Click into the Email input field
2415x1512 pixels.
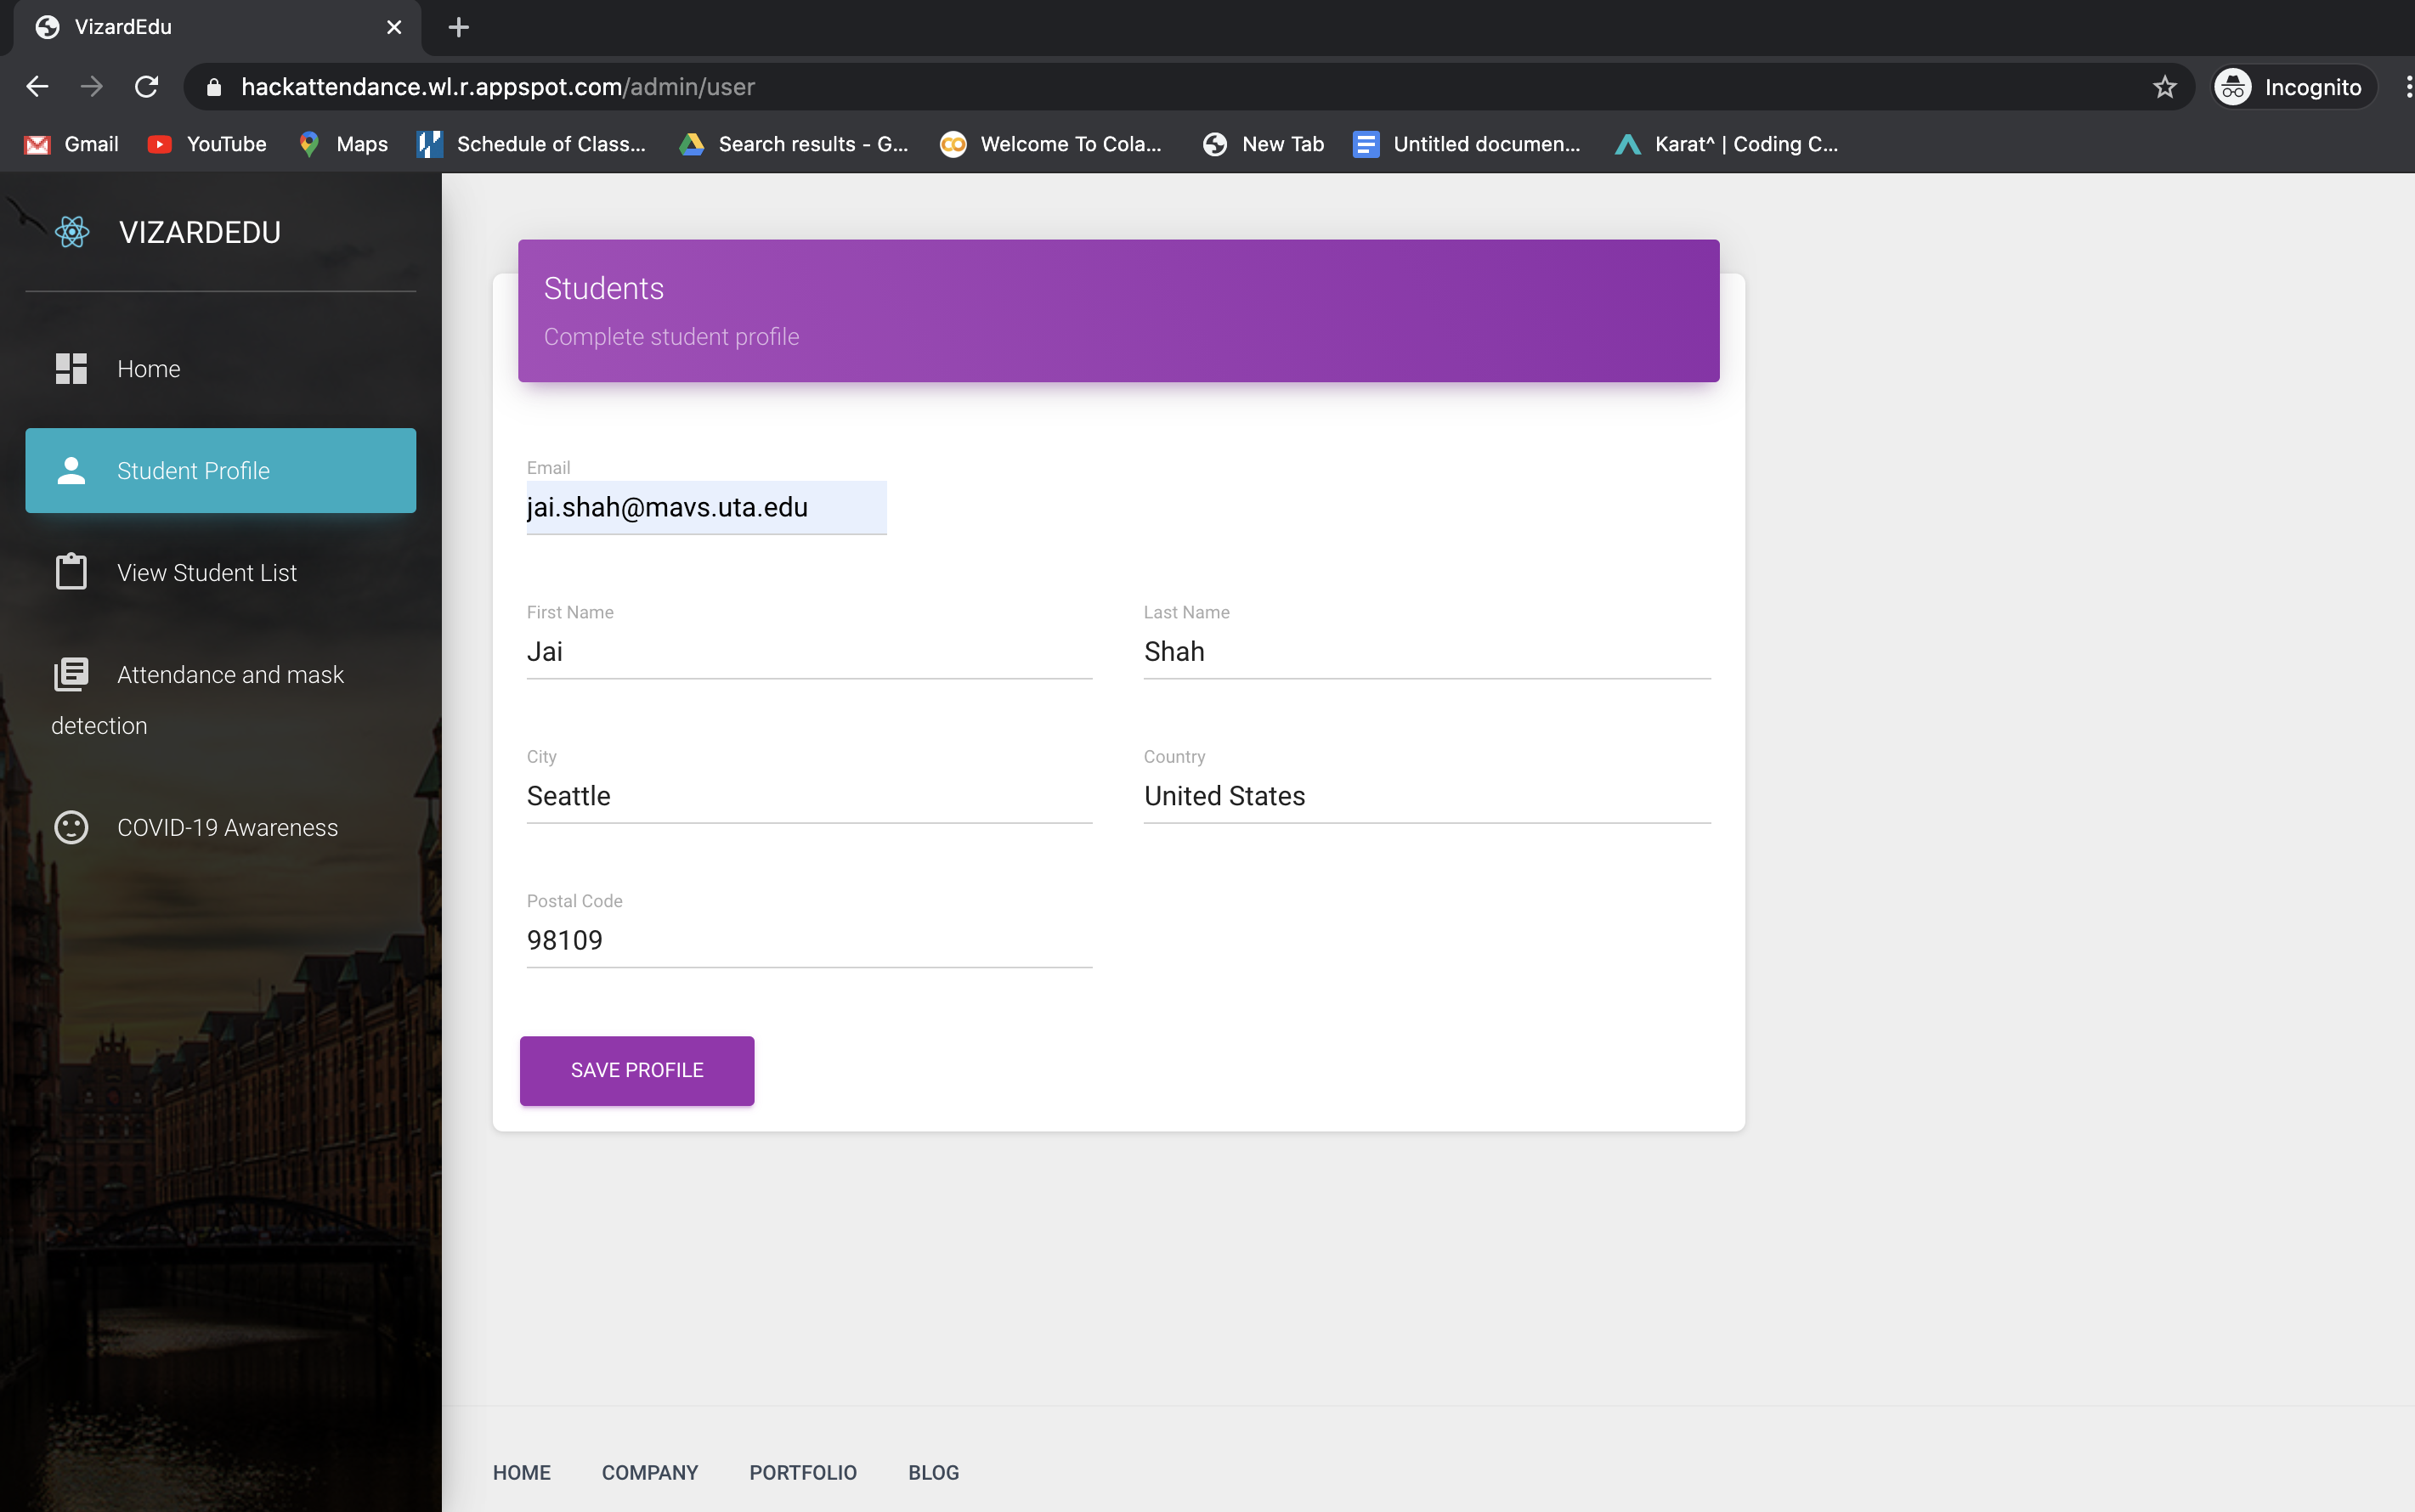[x=705, y=508]
